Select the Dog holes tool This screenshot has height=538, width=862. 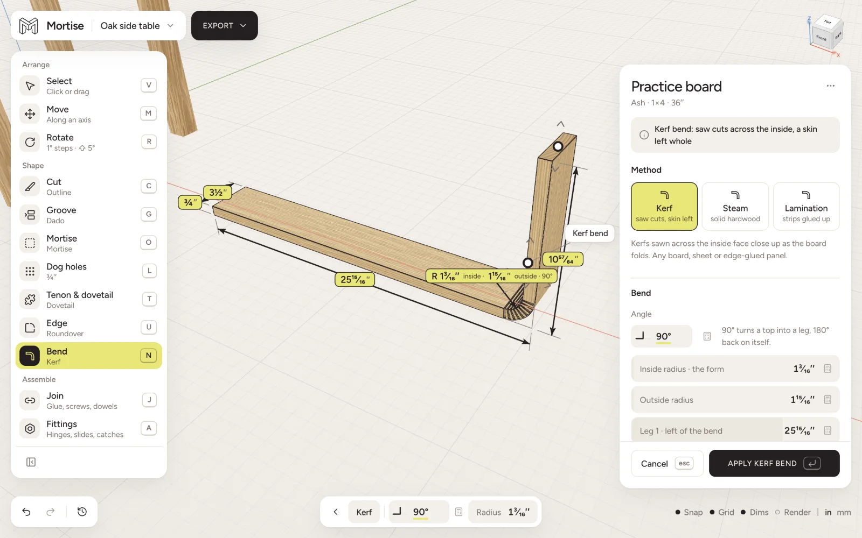pyautogui.click(x=89, y=271)
